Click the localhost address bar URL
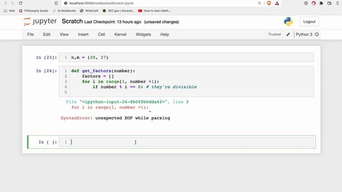Viewport: 342px width, 192px height. click(101, 3)
